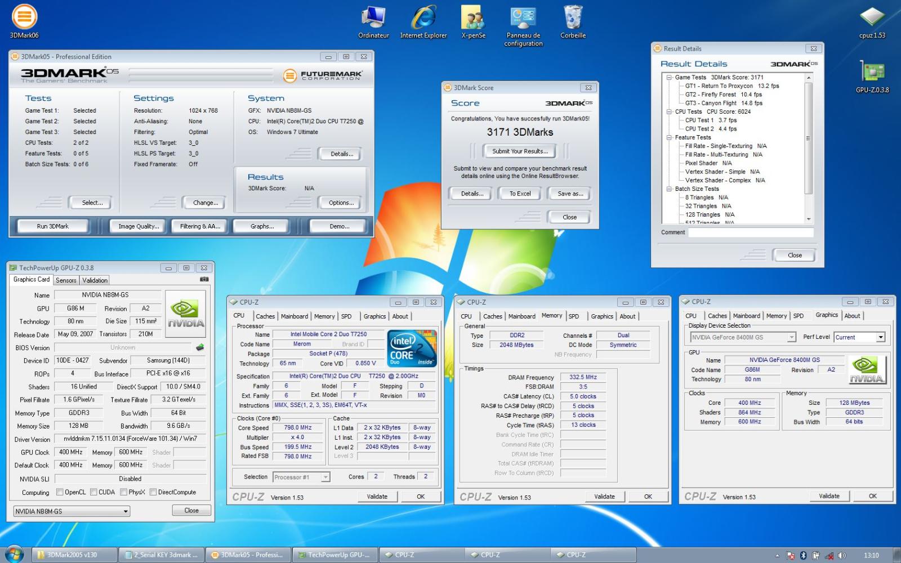Open About tab in Graphics CPU-Z window
The height and width of the screenshot is (563, 901).
coord(852,316)
